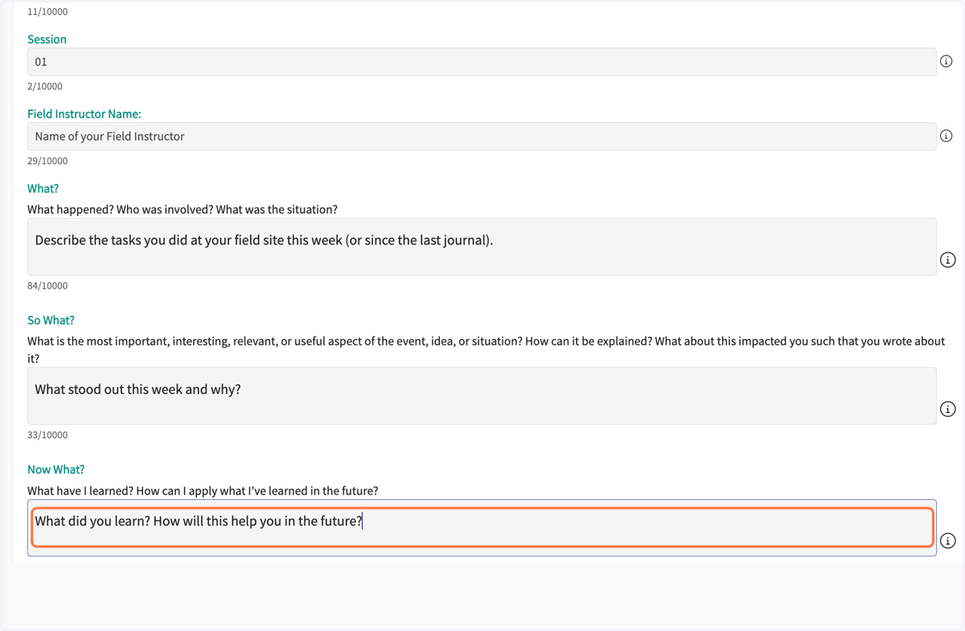Show info for the What? text area
The height and width of the screenshot is (631, 965).
[x=948, y=260]
